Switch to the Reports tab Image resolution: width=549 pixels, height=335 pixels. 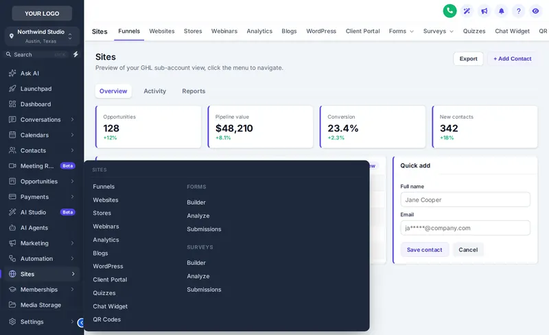click(194, 91)
